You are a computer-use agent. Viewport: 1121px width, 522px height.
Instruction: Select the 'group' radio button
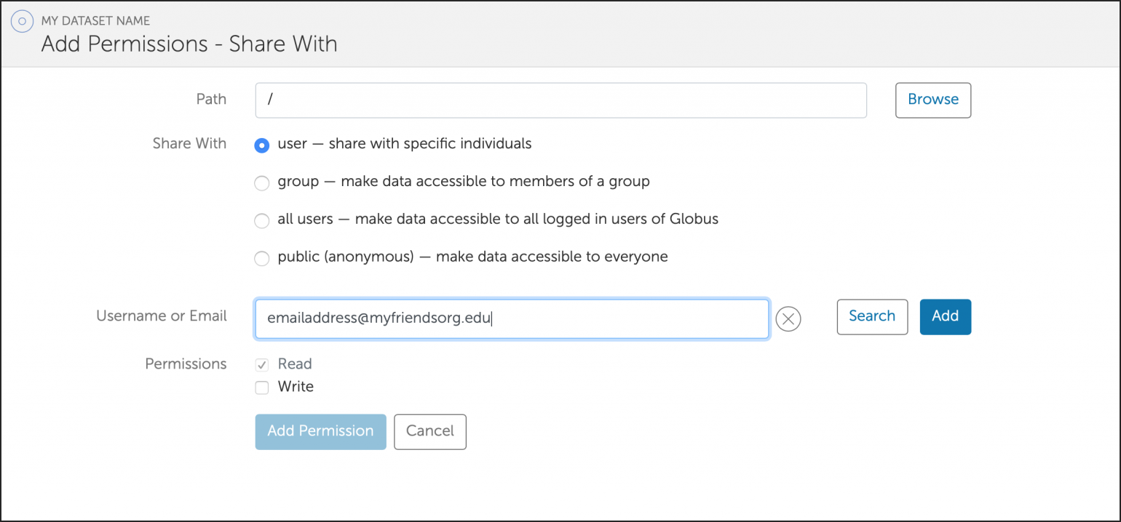click(262, 183)
